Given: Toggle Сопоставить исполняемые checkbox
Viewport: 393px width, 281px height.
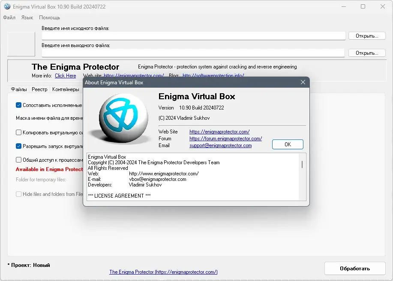Looking at the screenshot, I should 18,105.
